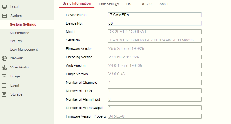This screenshot has width=231, height=124.
Task: Switch to the DST tab
Action: tap(130, 4)
